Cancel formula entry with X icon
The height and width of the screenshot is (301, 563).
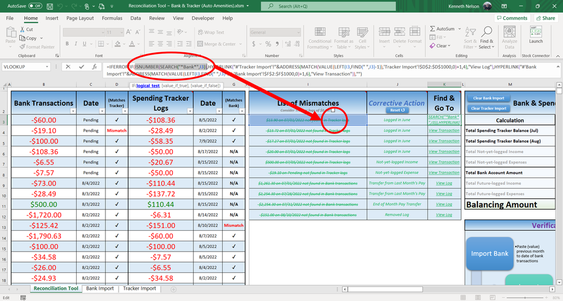[x=68, y=66]
